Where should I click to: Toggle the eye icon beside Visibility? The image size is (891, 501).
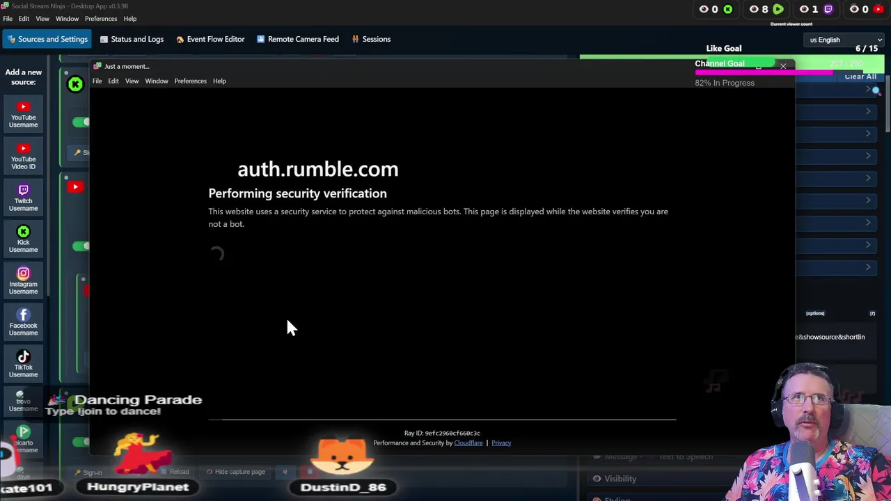point(597,479)
